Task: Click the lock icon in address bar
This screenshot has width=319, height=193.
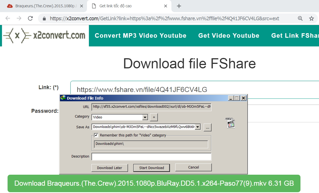Action: [44, 19]
